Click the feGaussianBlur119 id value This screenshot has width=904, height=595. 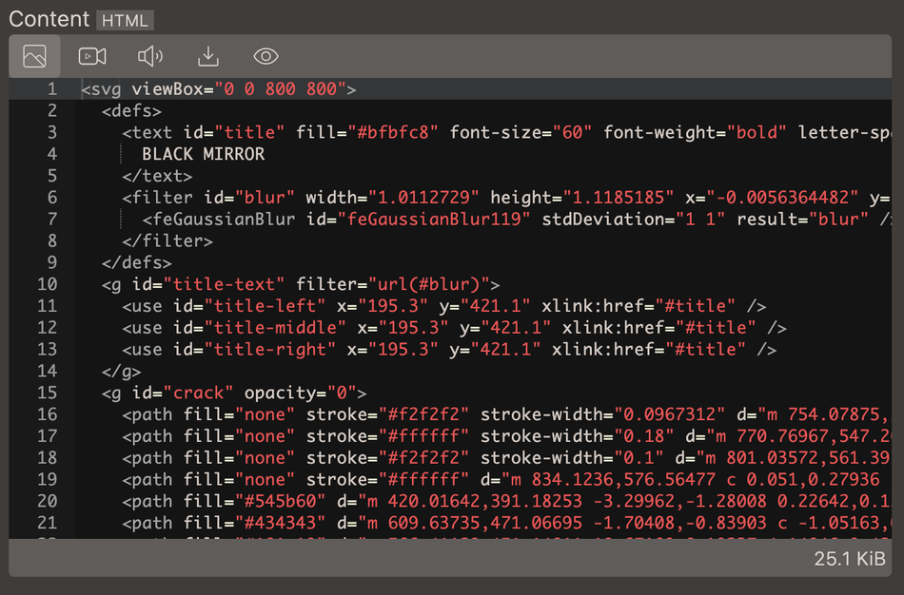tap(434, 220)
